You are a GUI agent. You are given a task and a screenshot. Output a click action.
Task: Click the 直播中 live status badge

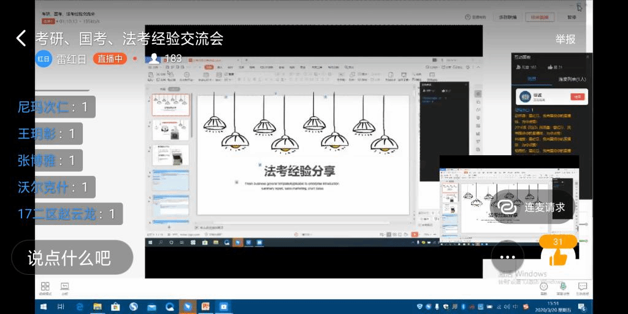pos(110,59)
